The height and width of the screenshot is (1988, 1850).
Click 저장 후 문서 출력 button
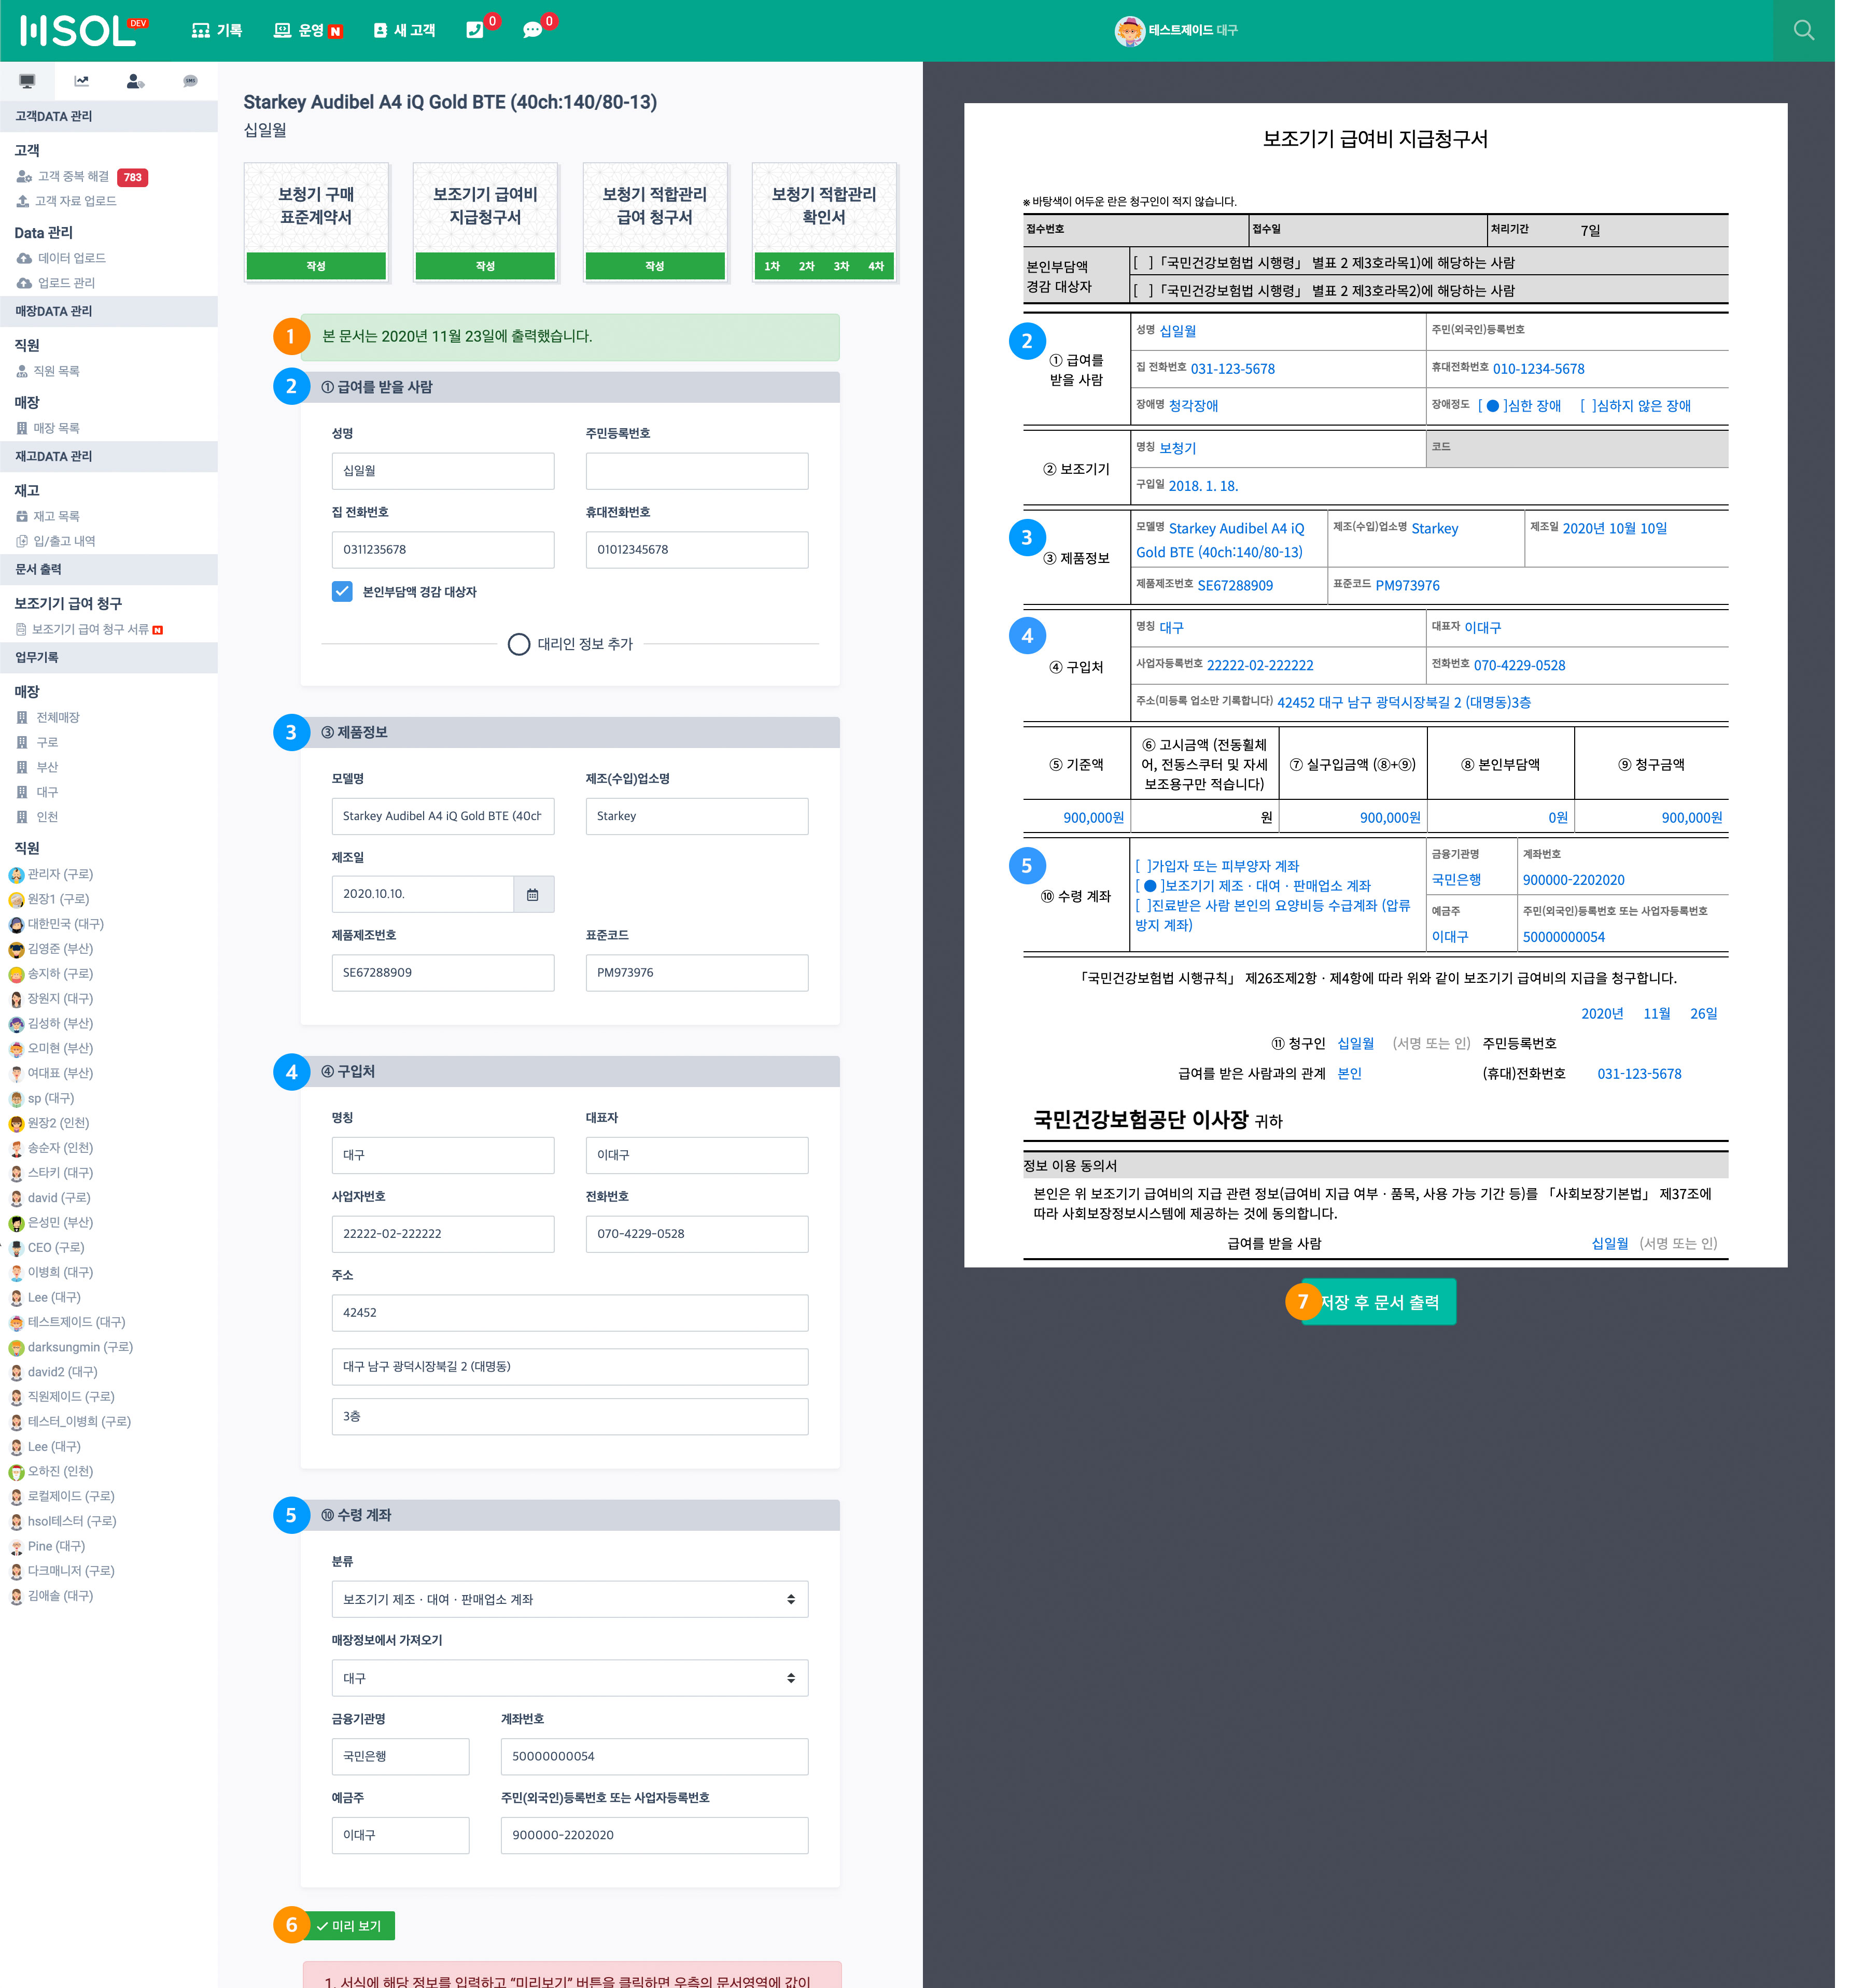point(1379,1302)
